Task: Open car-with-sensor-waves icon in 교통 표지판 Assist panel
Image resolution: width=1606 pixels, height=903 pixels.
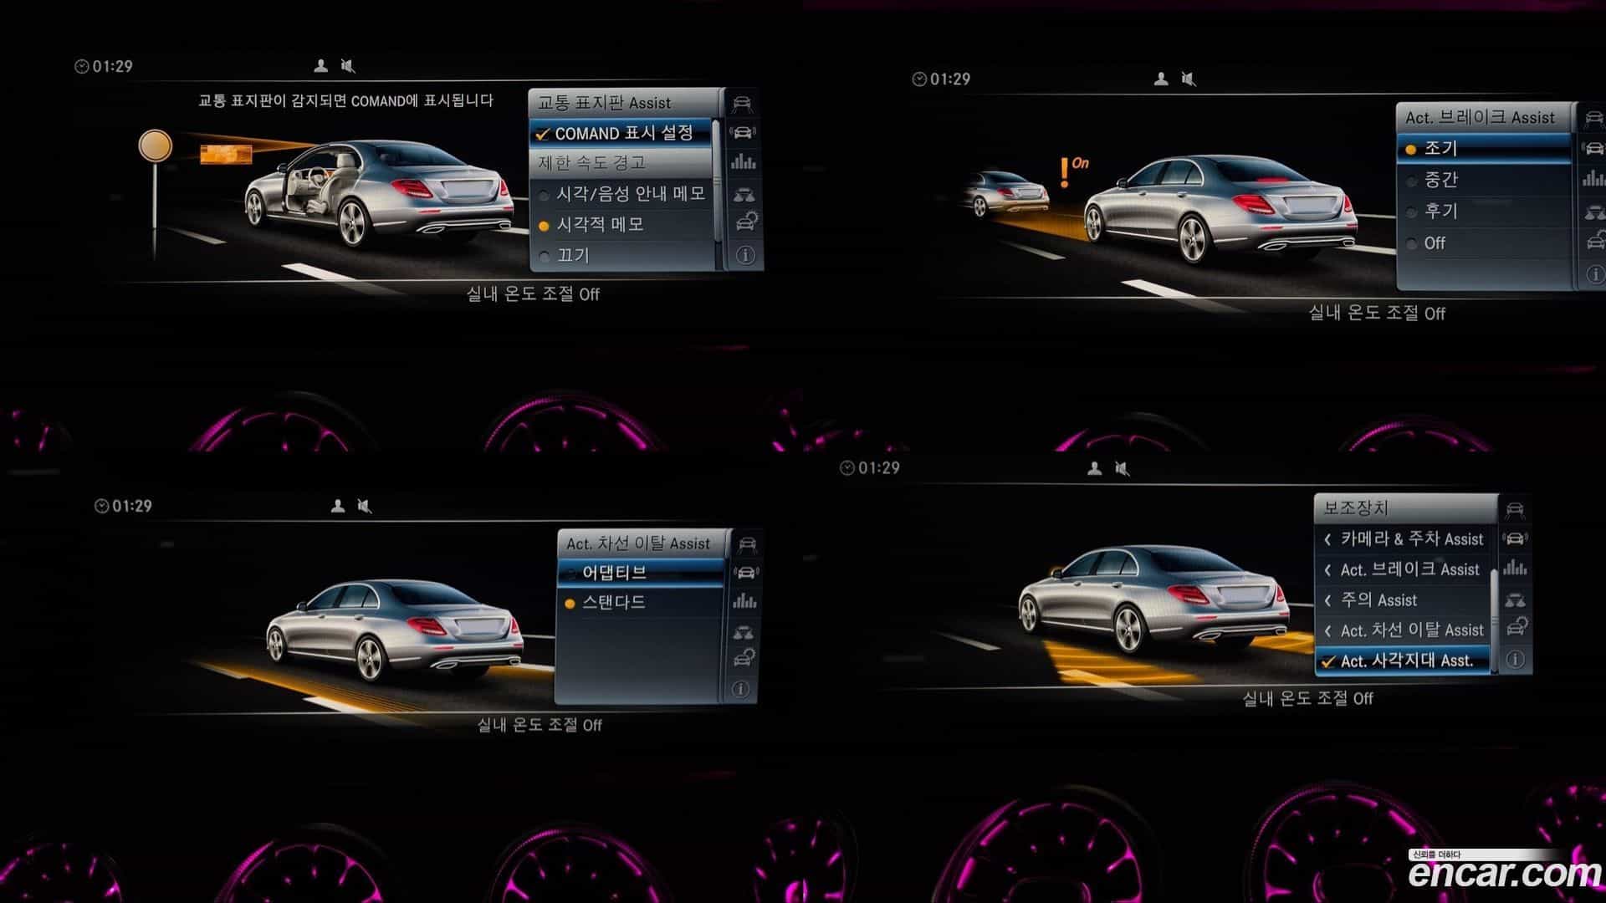Action: (x=743, y=132)
